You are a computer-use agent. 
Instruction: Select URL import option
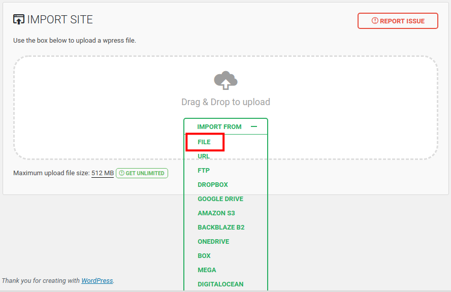[x=204, y=156]
